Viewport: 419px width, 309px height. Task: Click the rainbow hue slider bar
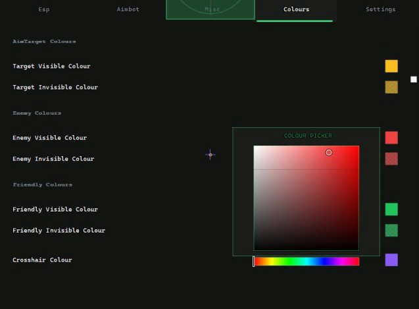click(x=307, y=262)
